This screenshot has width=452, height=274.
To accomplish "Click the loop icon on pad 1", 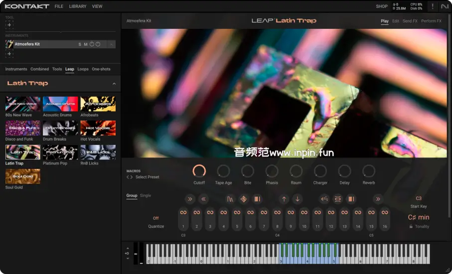I will [183, 213].
